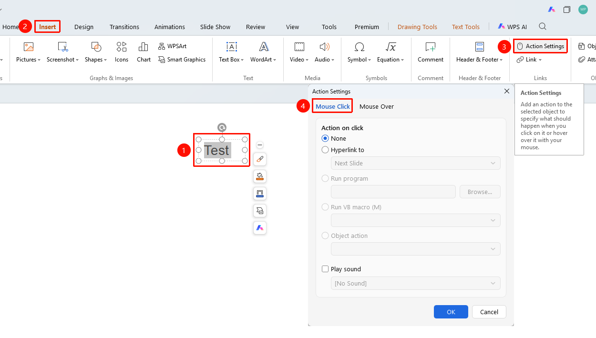Screen dimensions: 596x338
Task: Enable the Play sound checkbox
Action: pos(325,269)
